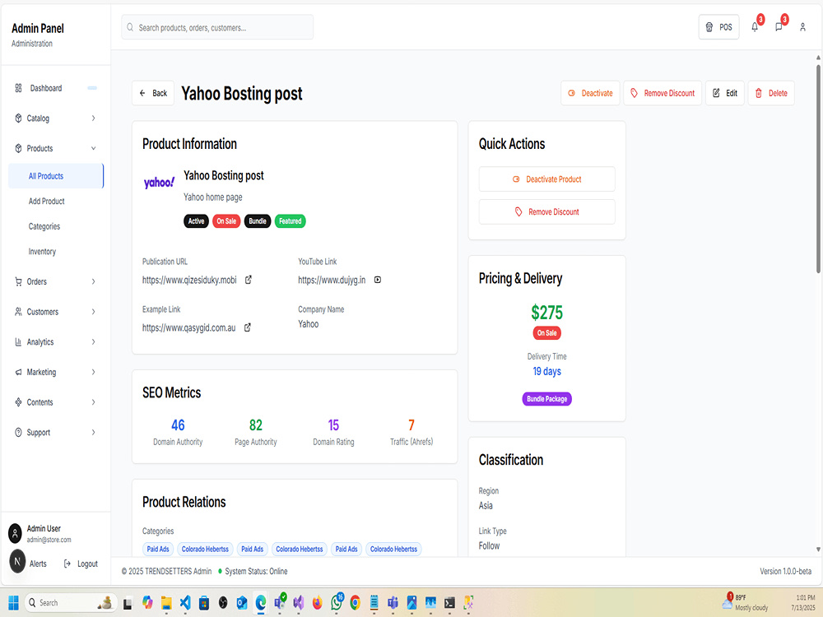Open Alerts in the sidebar footer
This screenshot has height=617, width=823.
click(x=38, y=564)
